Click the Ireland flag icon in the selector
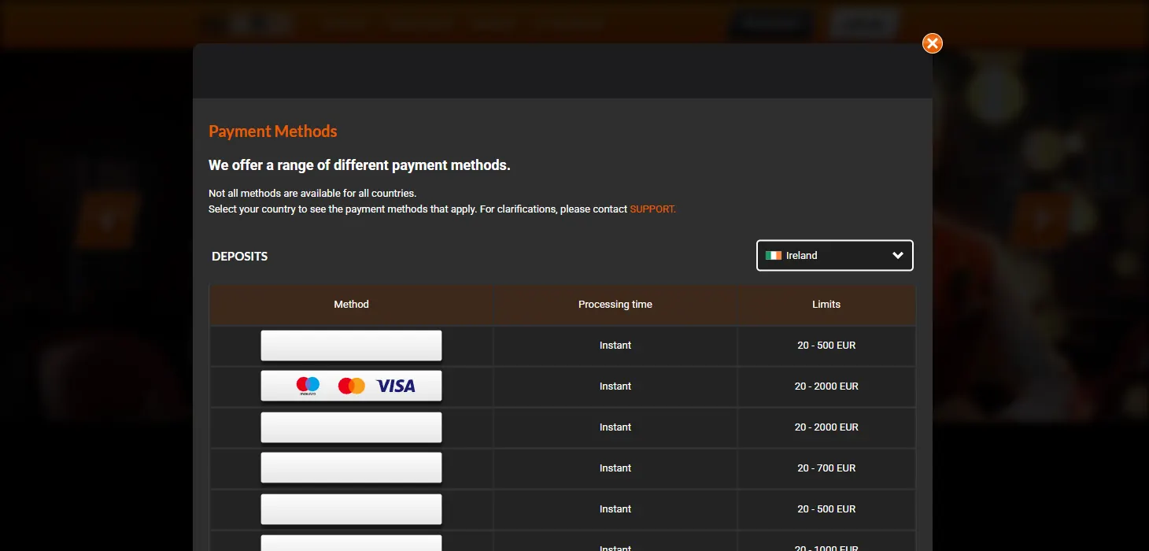This screenshot has width=1149, height=551. coord(774,255)
